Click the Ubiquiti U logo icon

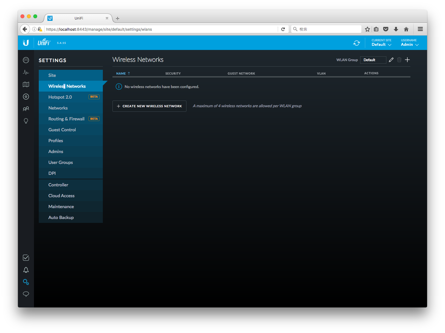[26, 43]
